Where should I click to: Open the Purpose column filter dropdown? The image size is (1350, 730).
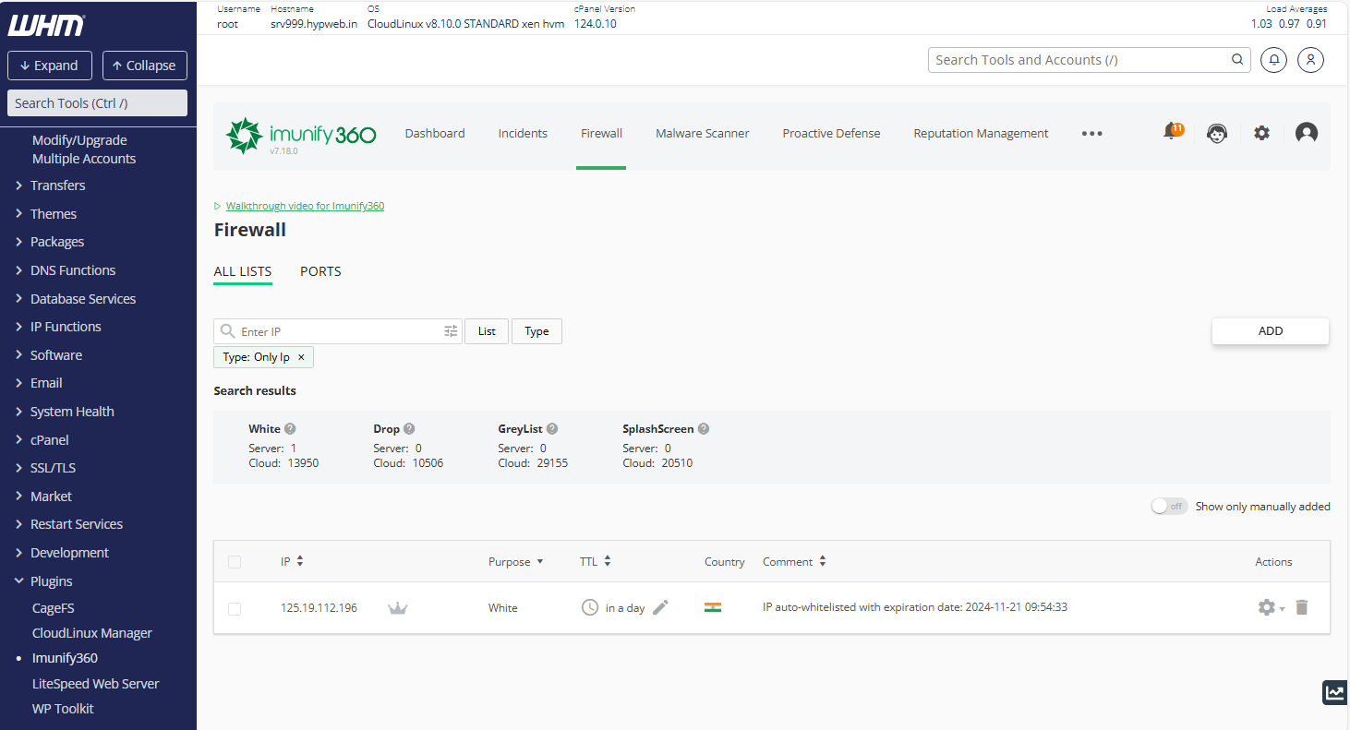pos(541,561)
